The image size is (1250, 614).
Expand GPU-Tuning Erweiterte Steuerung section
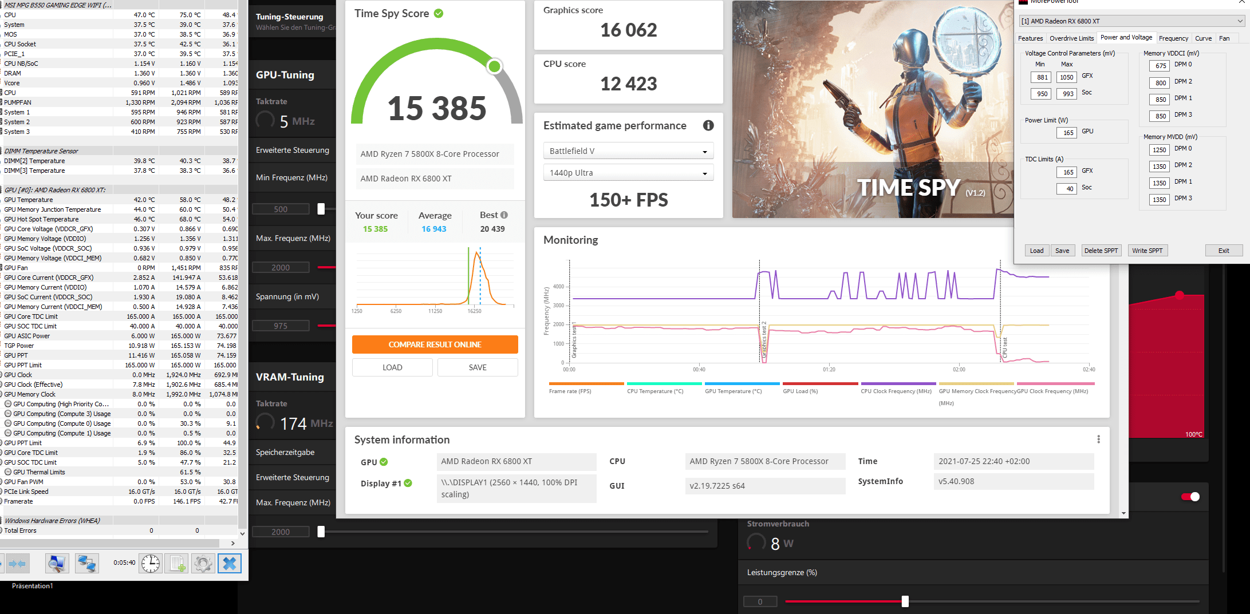[293, 150]
